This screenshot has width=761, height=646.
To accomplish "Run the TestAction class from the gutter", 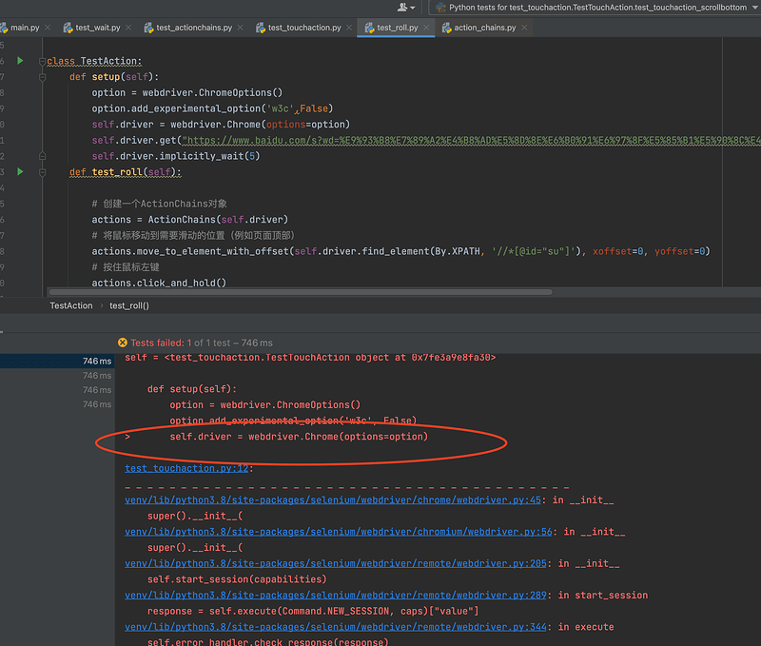I will (x=20, y=61).
